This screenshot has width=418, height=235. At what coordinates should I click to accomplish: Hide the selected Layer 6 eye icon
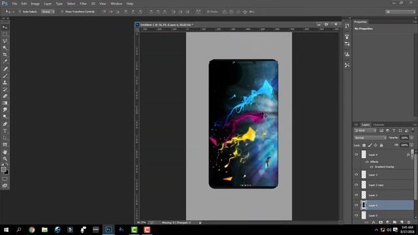coord(356,205)
